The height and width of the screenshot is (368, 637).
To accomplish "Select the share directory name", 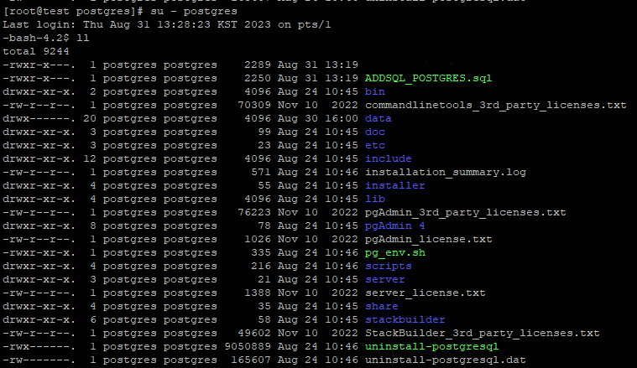I will (382, 306).
